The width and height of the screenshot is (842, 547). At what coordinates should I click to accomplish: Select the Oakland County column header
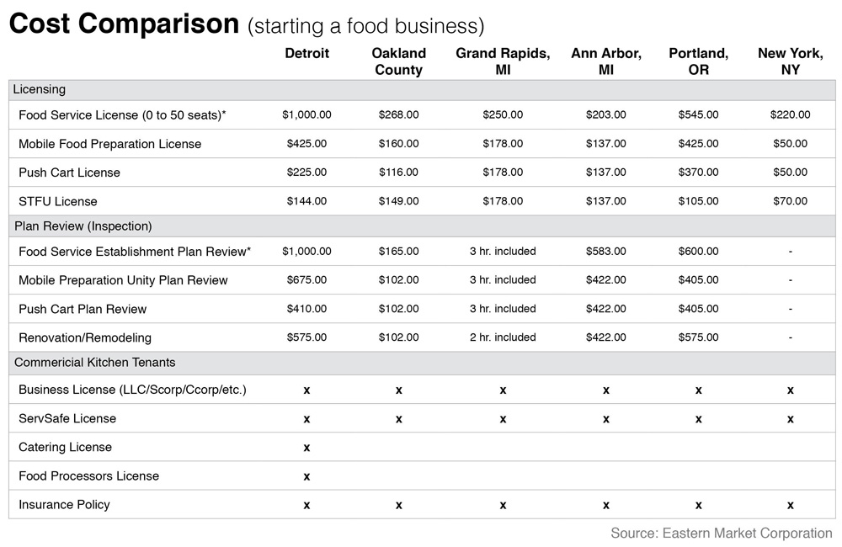coord(398,61)
